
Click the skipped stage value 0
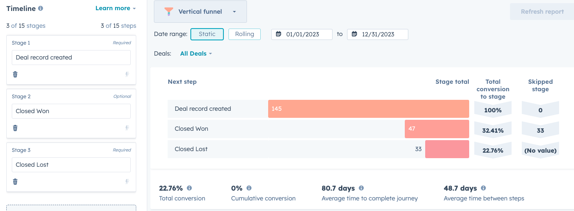point(540,110)
